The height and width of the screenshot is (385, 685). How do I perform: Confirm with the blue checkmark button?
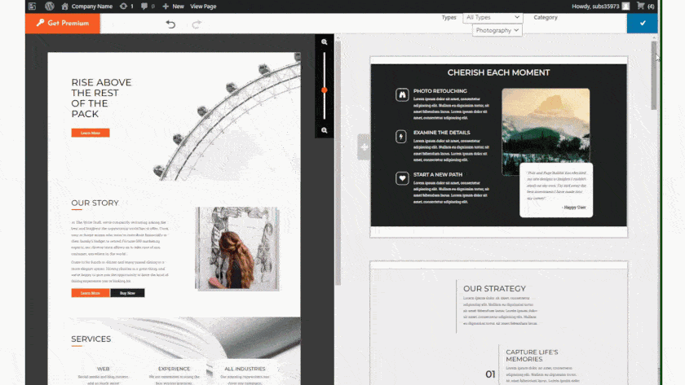[643, 23]
